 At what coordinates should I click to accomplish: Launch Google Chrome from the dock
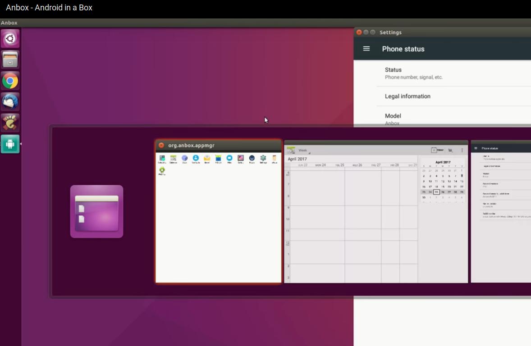10,81
